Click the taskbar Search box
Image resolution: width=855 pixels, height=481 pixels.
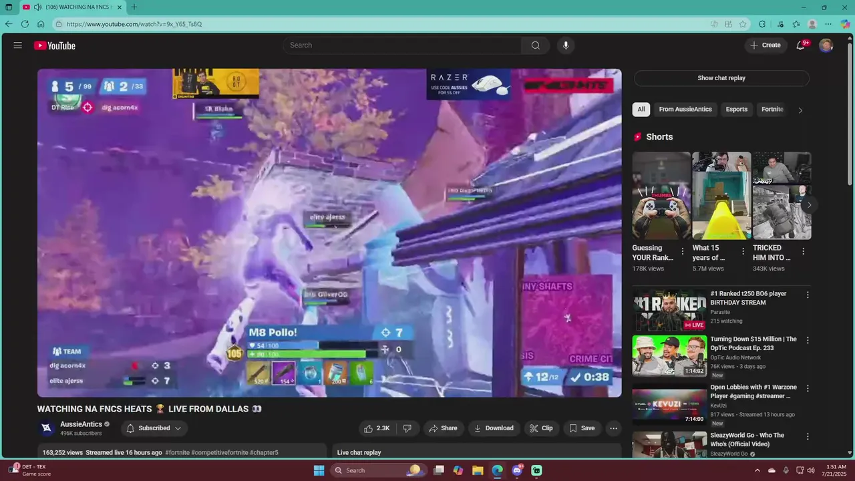coord(379,470)
